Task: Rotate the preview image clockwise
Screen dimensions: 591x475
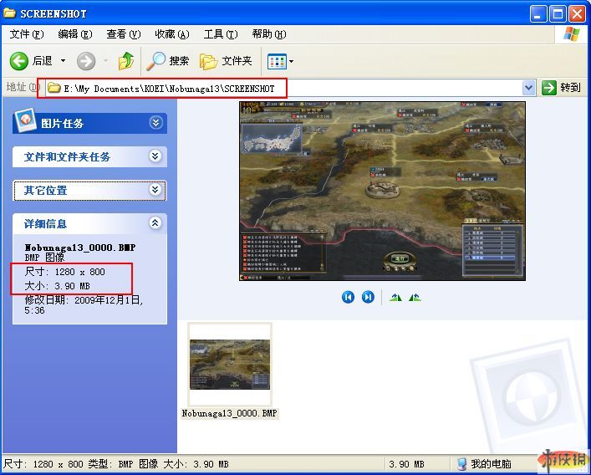Action: 395,297
